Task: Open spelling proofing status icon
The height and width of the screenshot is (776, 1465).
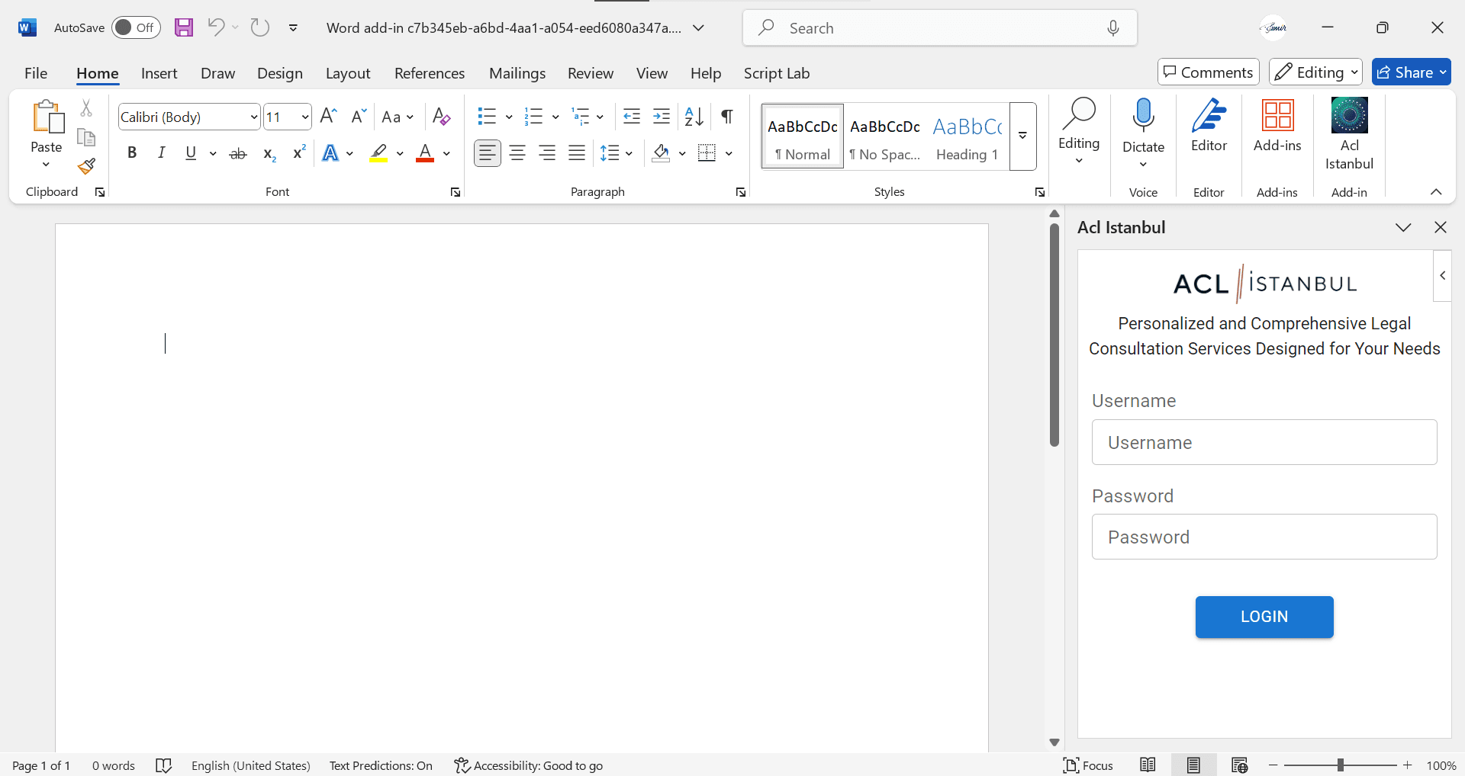Action: (x=163, y=765)
